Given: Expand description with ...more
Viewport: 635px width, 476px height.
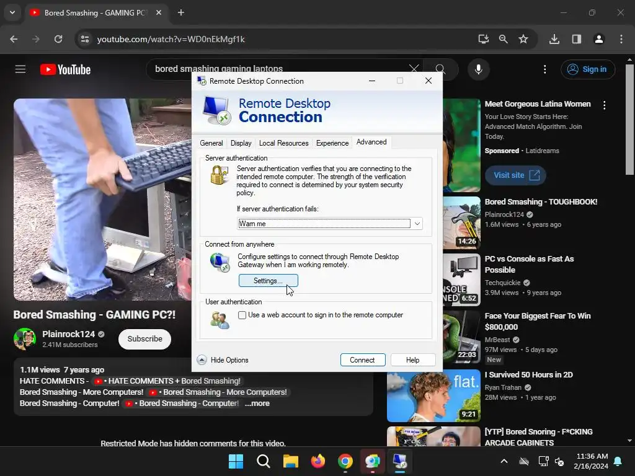Looking at the screenshot, I should pos(257,403).
